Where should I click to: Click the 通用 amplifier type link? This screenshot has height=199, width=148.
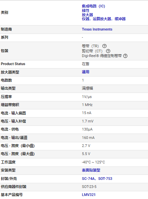[85, 72]
